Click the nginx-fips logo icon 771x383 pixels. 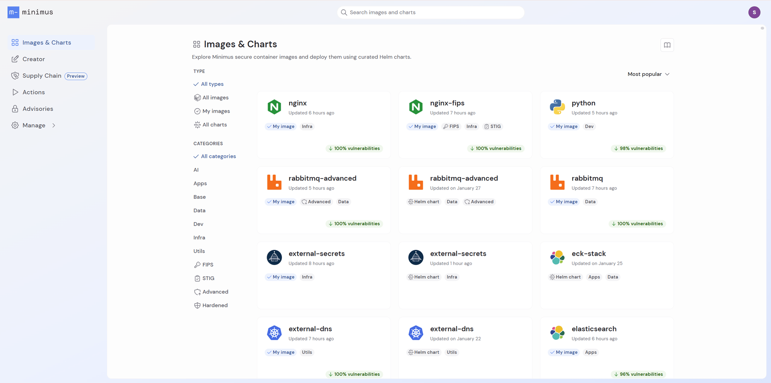[x=416, y=107]
